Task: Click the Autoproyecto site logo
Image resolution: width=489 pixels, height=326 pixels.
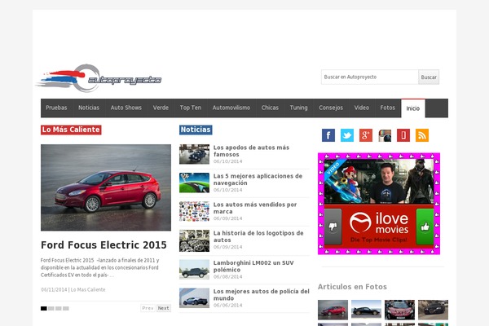Action: coord(99,78)
